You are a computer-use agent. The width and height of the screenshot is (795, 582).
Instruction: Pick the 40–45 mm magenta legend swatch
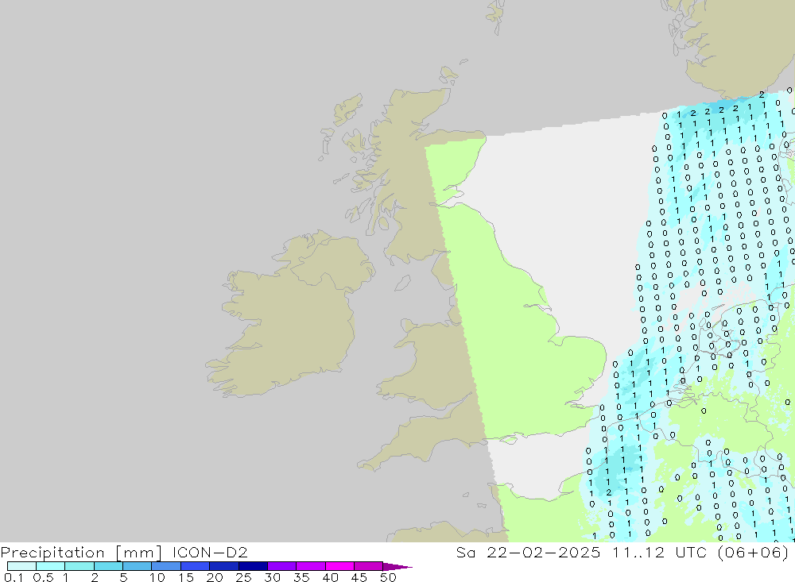339,566
